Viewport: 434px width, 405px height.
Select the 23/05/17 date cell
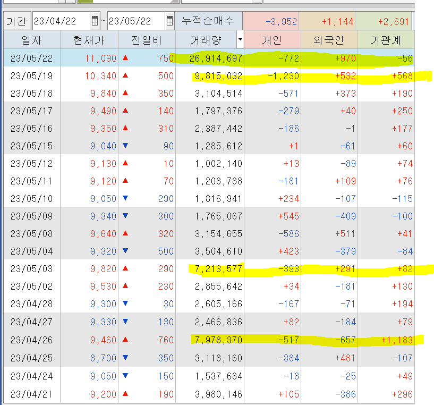click(x=31, y=111)
